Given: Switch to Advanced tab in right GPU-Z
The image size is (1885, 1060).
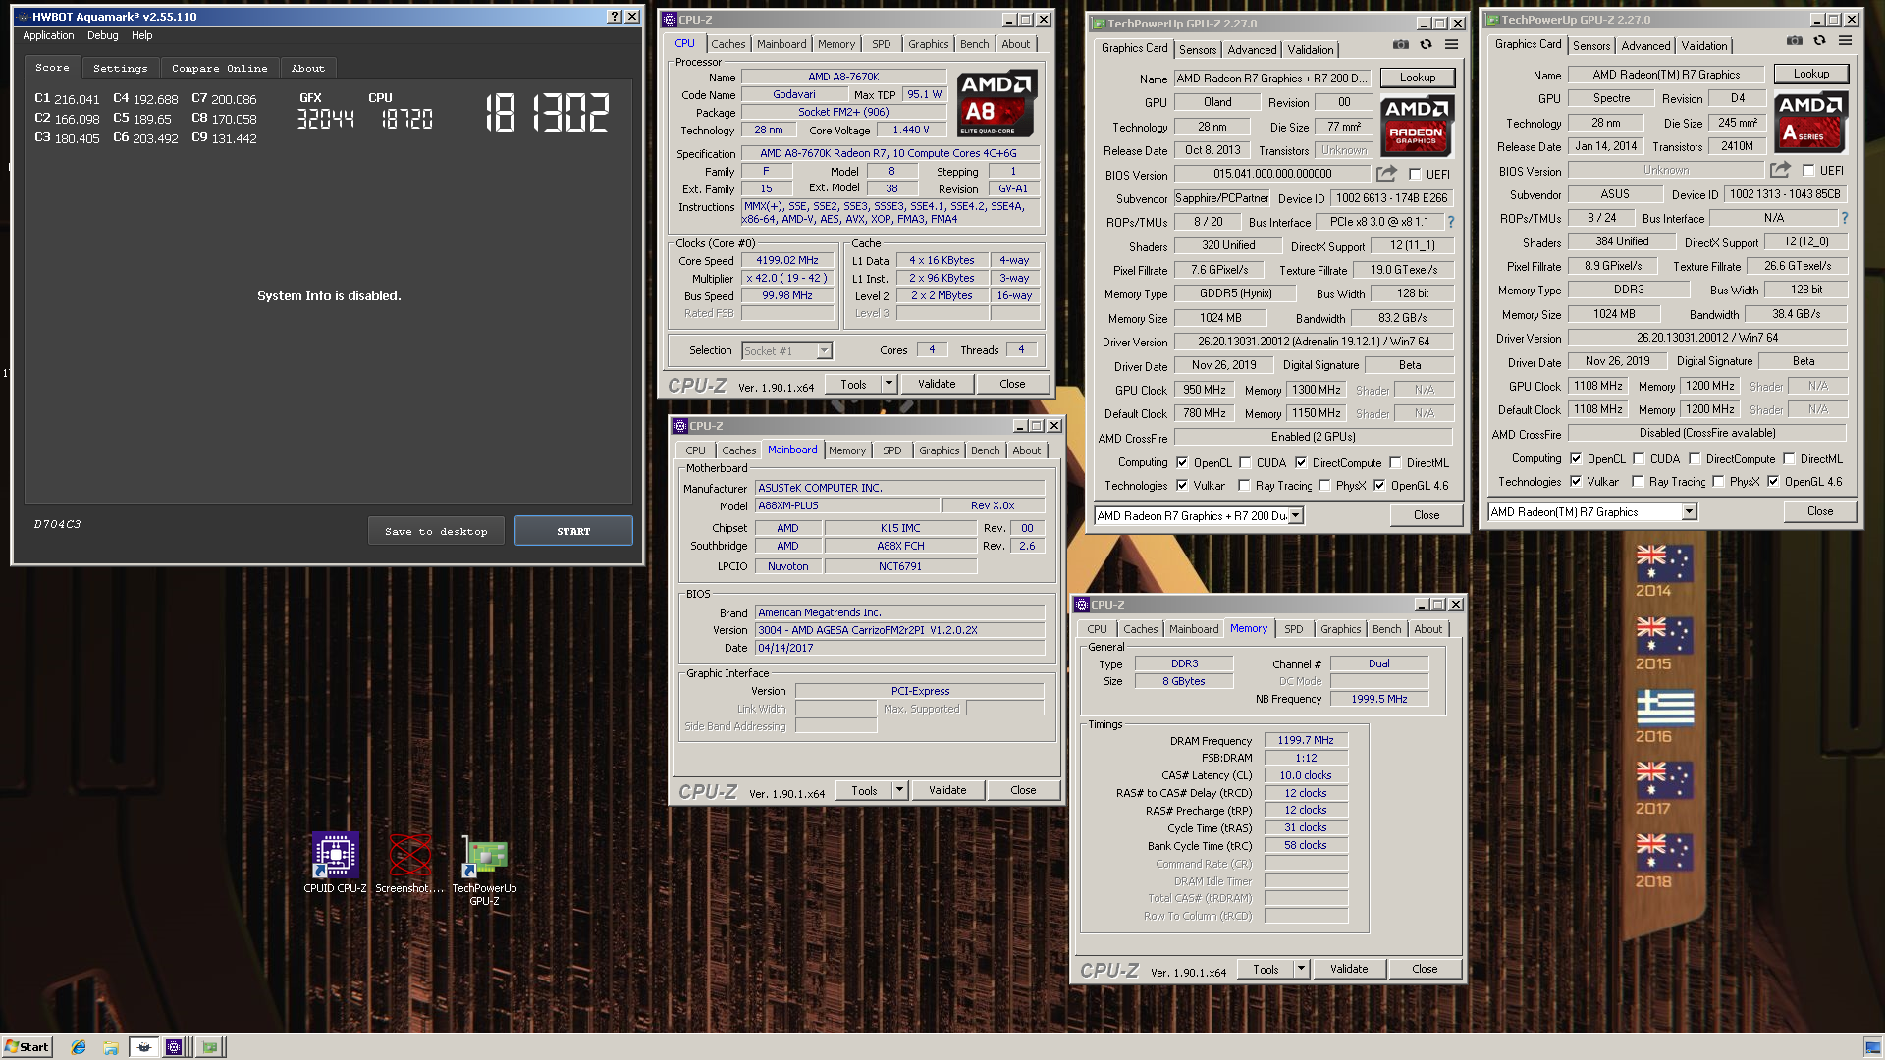Looking at the screenshot, I should point(1645,46).
